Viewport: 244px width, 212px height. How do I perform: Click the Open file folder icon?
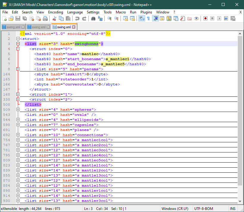click(11, 18)
